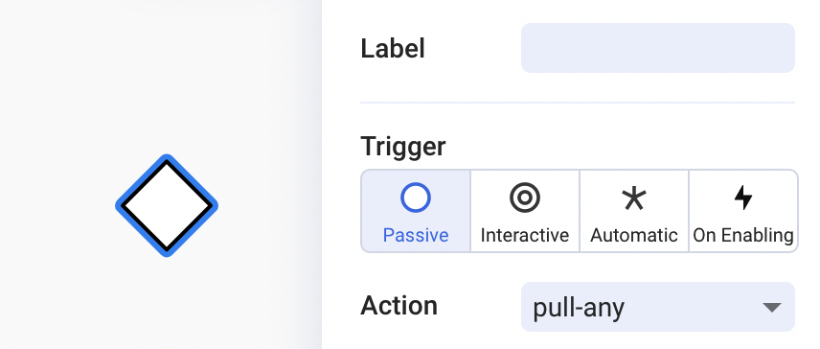
Task: Click the Label caption text
Action: 393,49
